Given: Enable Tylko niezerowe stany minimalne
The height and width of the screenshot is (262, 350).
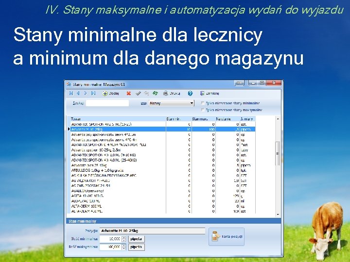Looking at the screenshot, I should 203,103.
